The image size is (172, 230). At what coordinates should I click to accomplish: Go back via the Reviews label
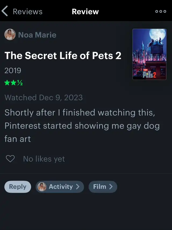tap(28, 12)
